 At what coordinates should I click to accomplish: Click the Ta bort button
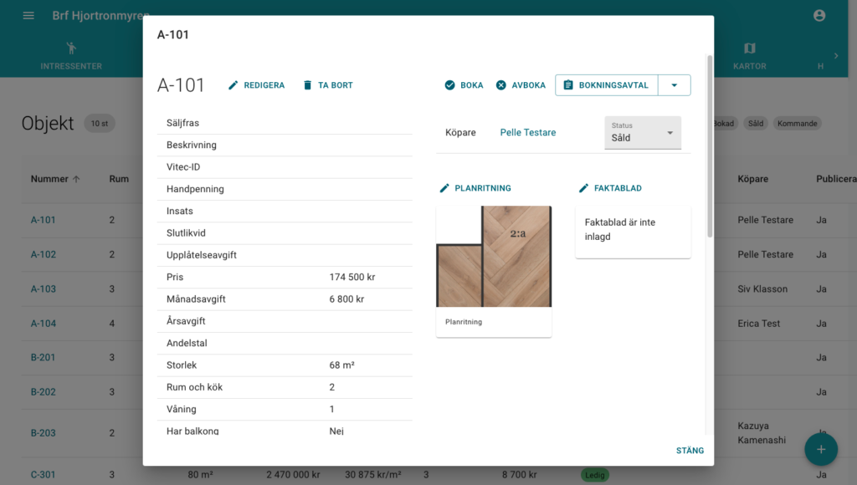(328, 85)
